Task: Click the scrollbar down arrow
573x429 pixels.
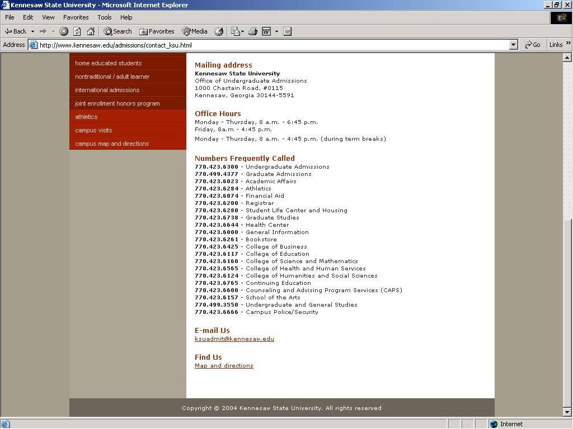Action: click(x=567, y=413)
